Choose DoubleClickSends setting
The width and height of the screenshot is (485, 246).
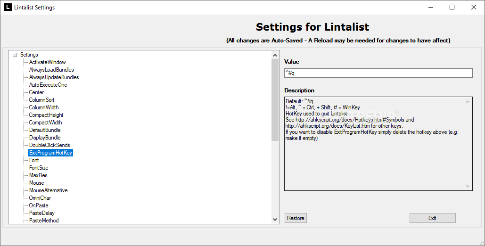[49, 145]
